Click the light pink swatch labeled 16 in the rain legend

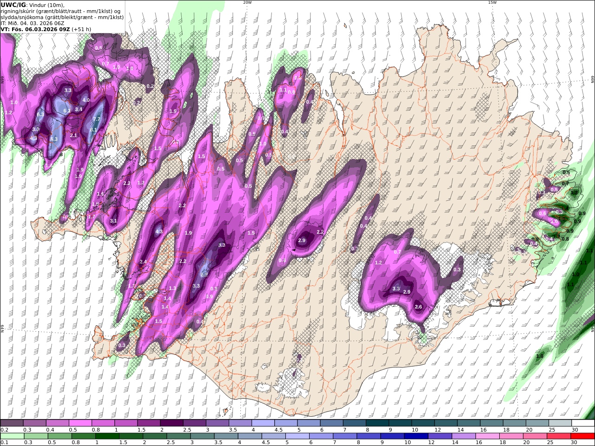point(488,436)
